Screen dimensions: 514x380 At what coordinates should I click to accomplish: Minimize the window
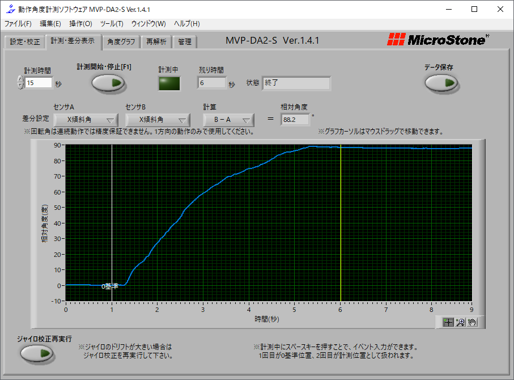tap(449, 9)
